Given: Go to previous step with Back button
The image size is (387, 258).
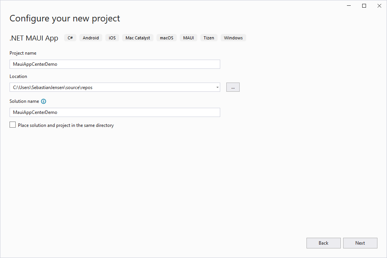Looking at the screenshot, I should click(323, 243).
